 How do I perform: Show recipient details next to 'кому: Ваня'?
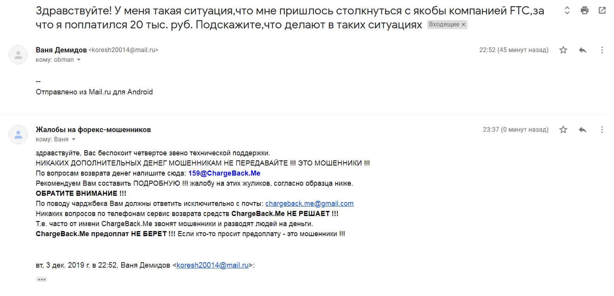73,139
